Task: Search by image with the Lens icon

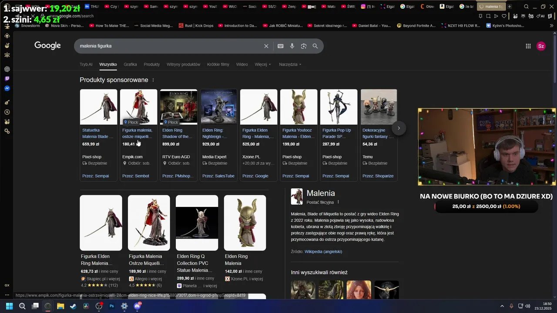Action: coord(304,46)
